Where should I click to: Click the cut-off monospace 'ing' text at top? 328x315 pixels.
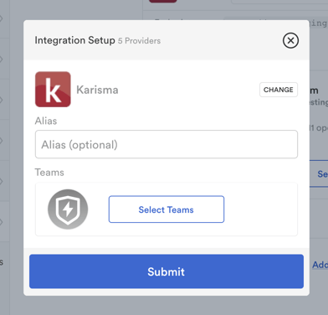319,23
